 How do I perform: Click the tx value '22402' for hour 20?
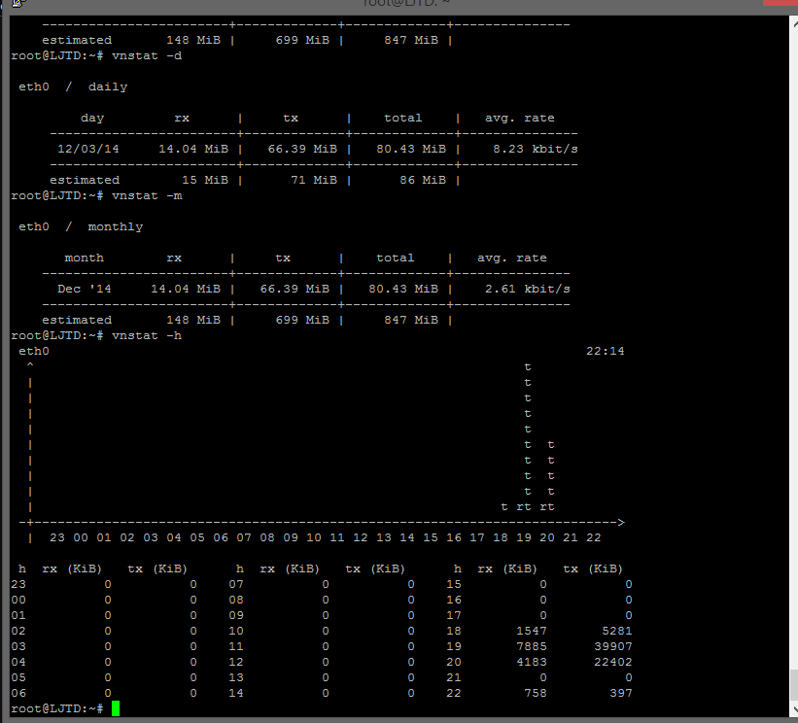pyautogui.click(x=613, y=662)
